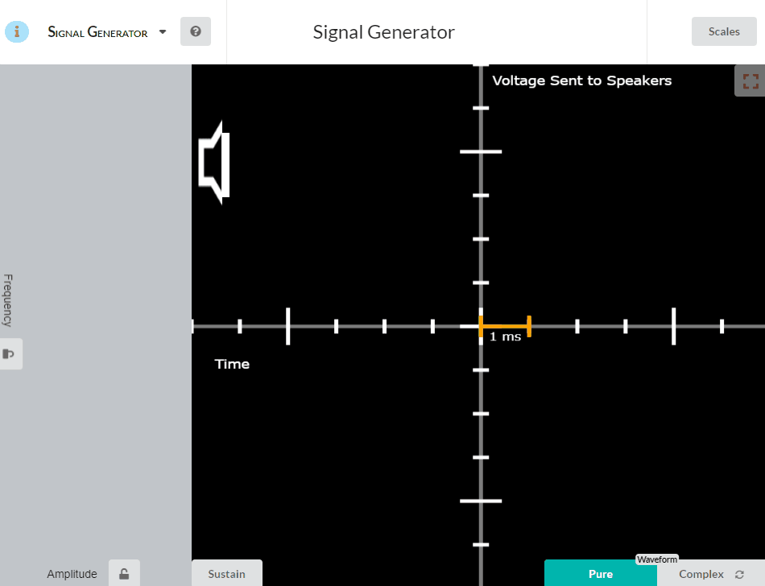Click the Time axis label

tap(232, 364)
